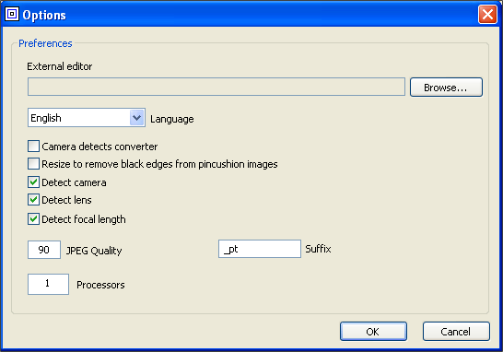Click the External editor label

click(x=59, y=66)
